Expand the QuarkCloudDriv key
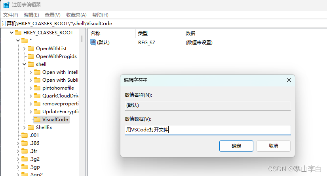 click(x=30, y=96)
